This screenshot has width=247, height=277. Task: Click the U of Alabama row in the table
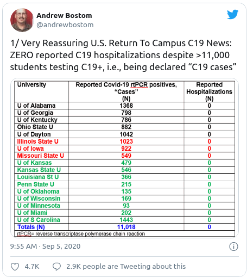124,106
